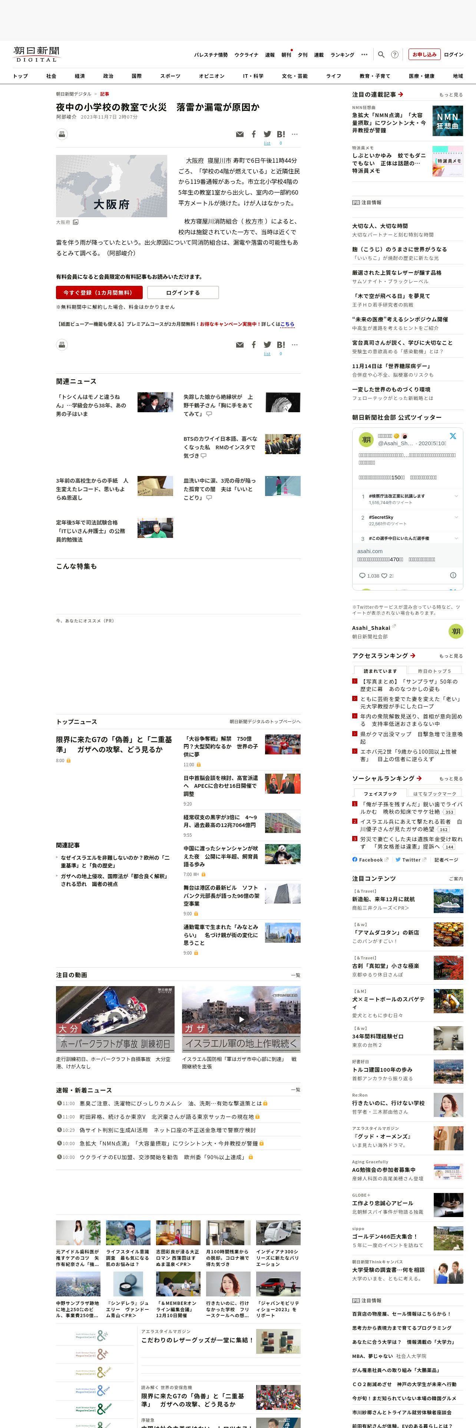Switch to 読まれています ranking tab
The image size is (476, 1428).
click(380, 671)
